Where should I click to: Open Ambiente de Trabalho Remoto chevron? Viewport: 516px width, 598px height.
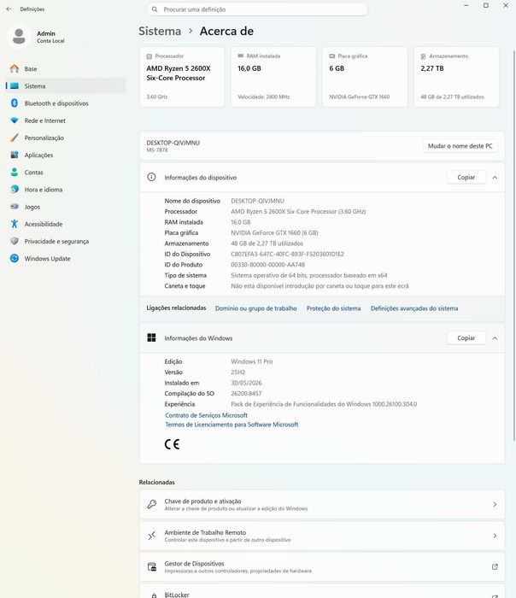click(x=495, y=536)
